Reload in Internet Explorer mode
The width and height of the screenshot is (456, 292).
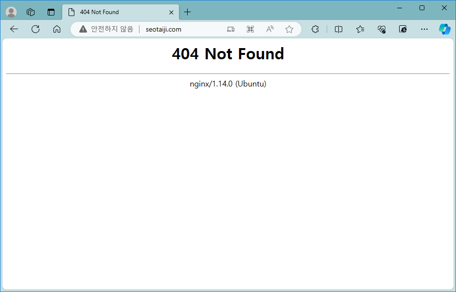click(x=403, y=29)
